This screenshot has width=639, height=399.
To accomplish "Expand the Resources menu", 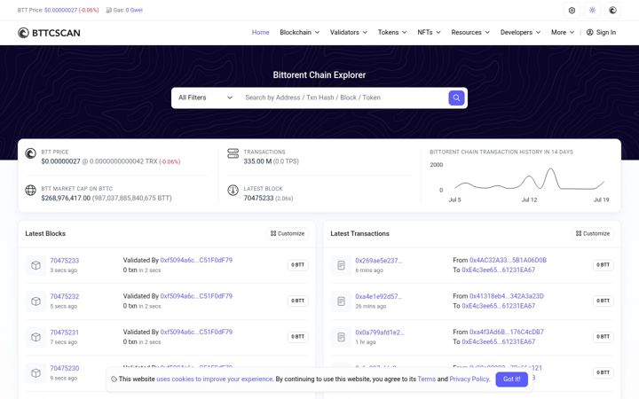I will point(470,32).
